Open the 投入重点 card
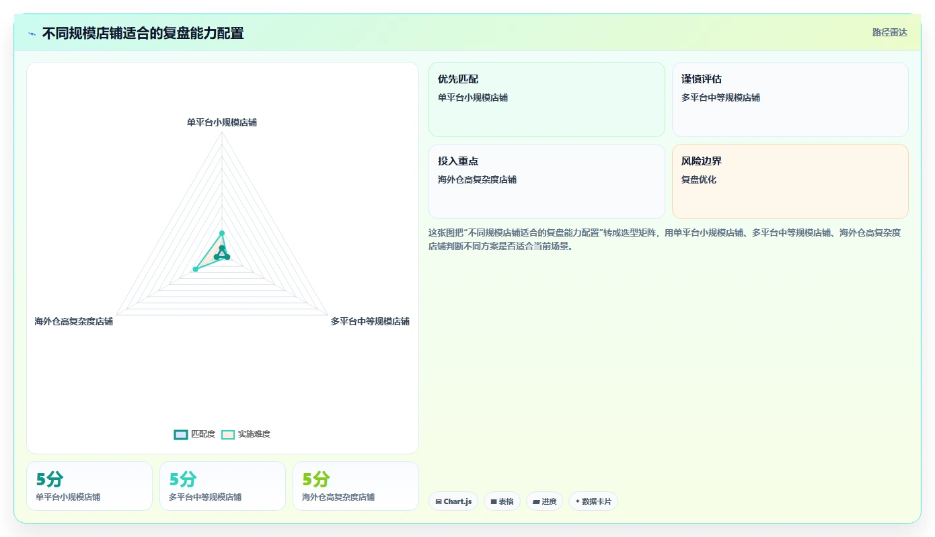935x537 pixels. pos(547,181)
